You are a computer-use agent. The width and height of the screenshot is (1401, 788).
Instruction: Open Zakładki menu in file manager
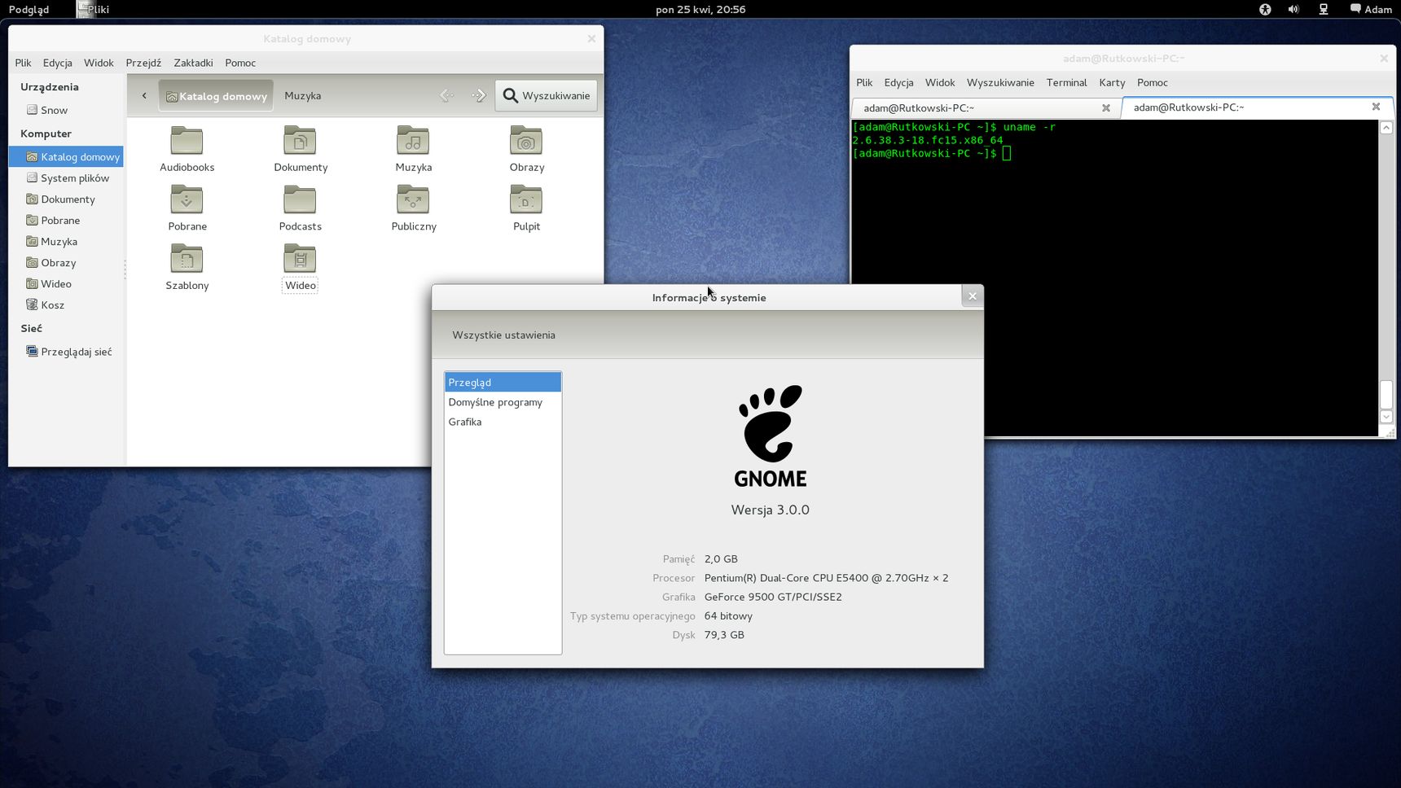click(x=193, y=63)
